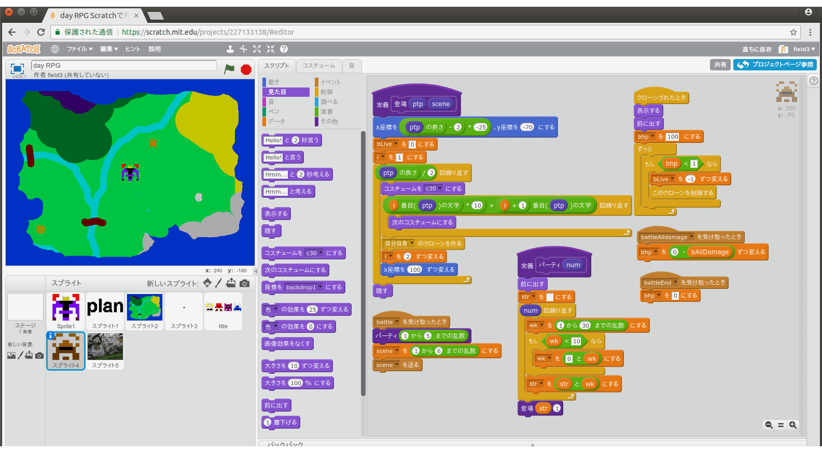The height and width of the screenshot is (453, 822).
Task: Click the globe language icon
Action: click(55, 49)
